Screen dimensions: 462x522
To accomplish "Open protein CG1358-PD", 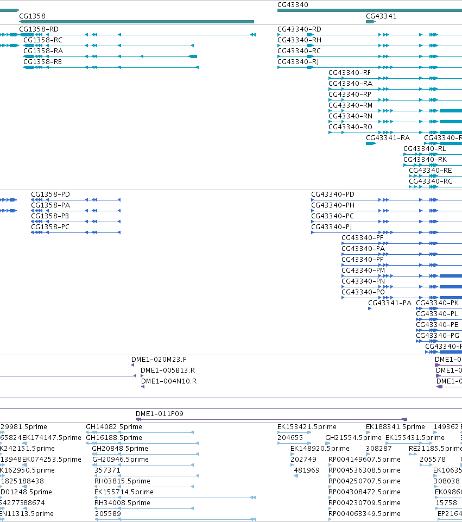I will [x=50, y=194].
